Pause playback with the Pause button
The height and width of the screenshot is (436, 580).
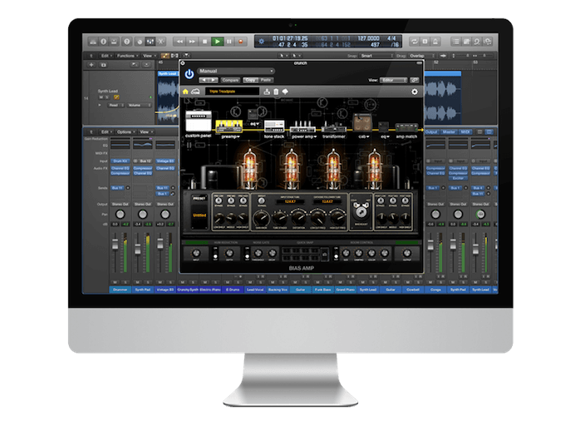click(229, 42)
